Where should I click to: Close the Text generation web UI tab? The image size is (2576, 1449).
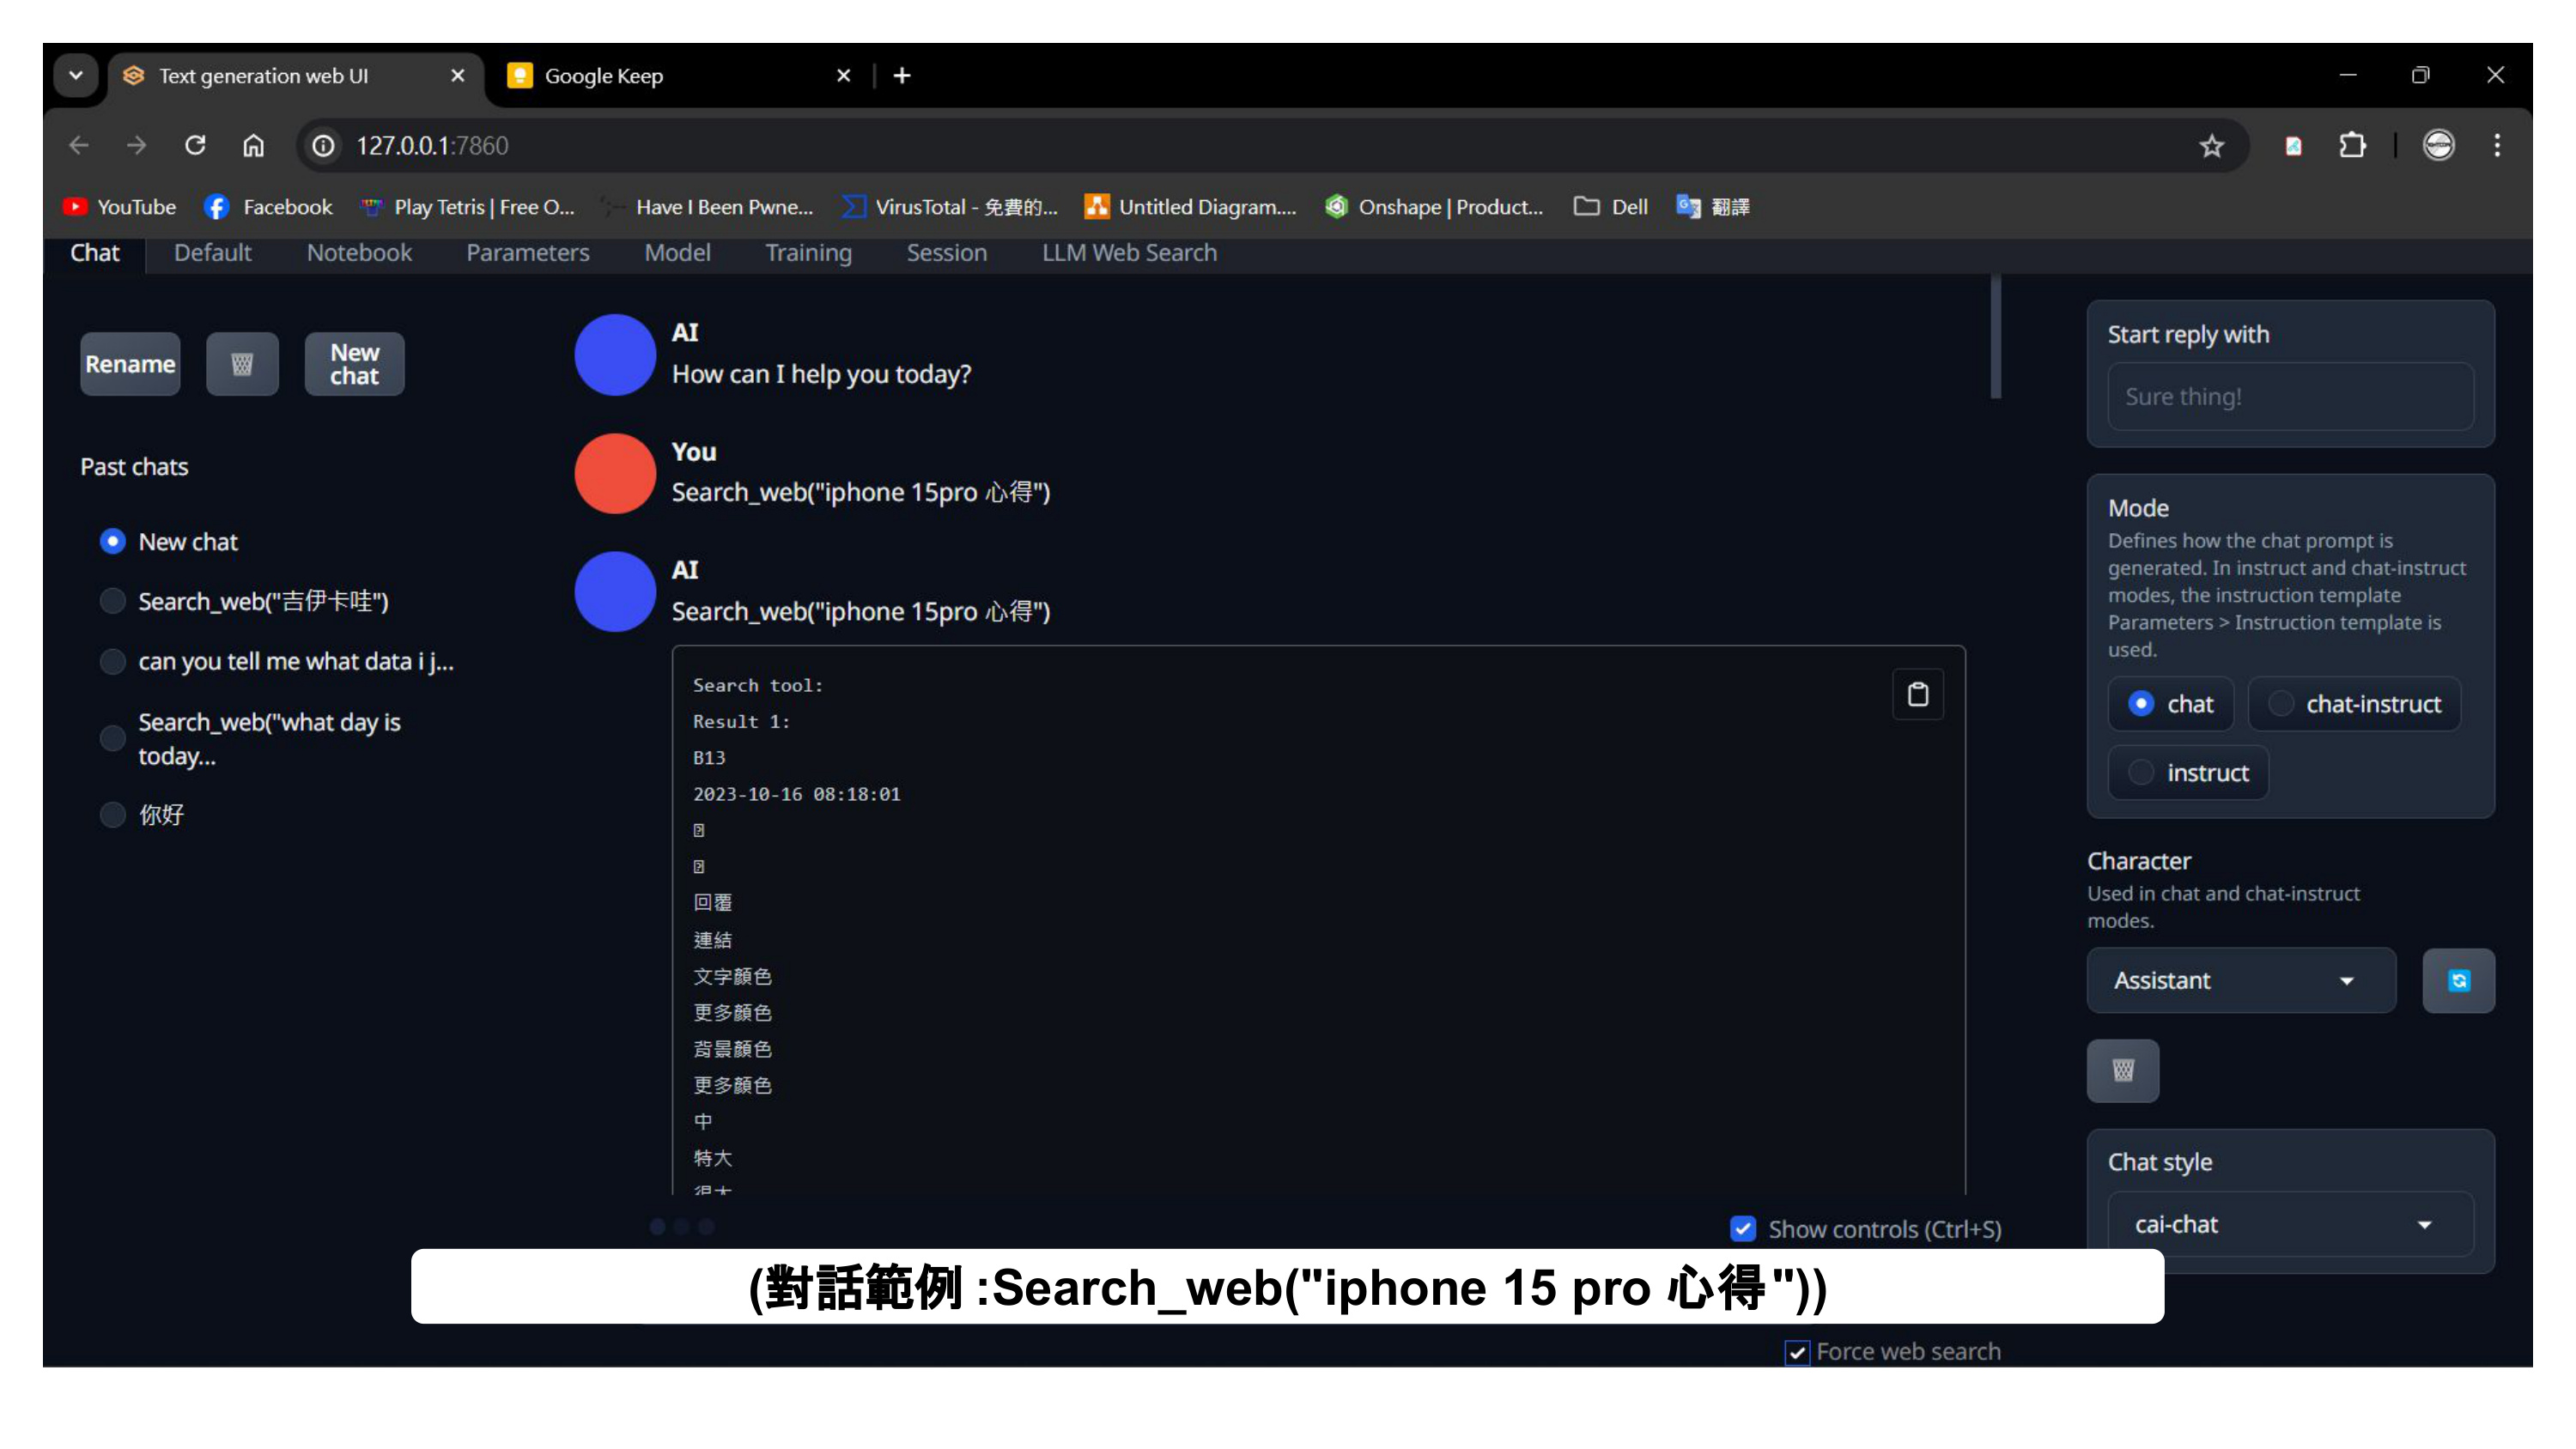click(x=458, y=76)
